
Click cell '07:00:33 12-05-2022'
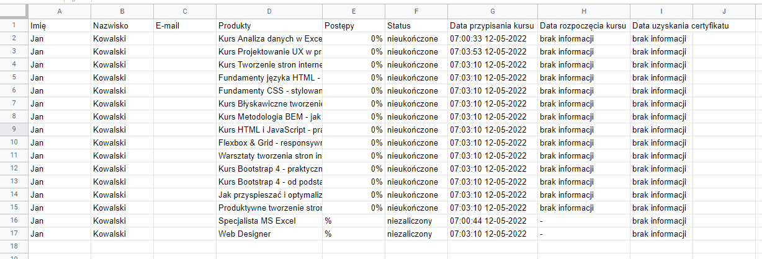(x=492, y=38)
